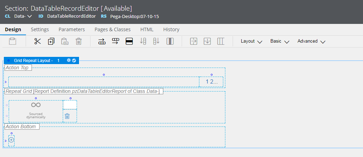Viewport: 363px width, 157px height.
Task: Click the insert row before icon
Action: tap(102, 42)
